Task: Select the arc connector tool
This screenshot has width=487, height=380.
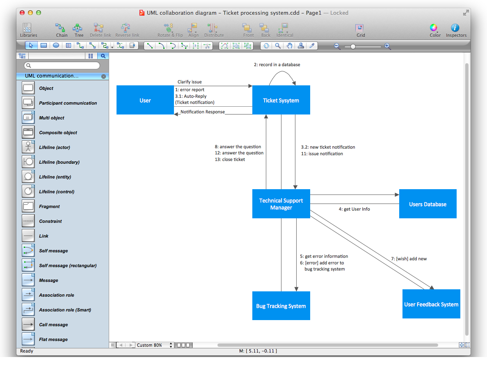Action: tap(161, 46)
